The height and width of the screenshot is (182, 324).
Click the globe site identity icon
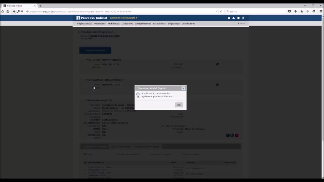[x=27, y=11]
